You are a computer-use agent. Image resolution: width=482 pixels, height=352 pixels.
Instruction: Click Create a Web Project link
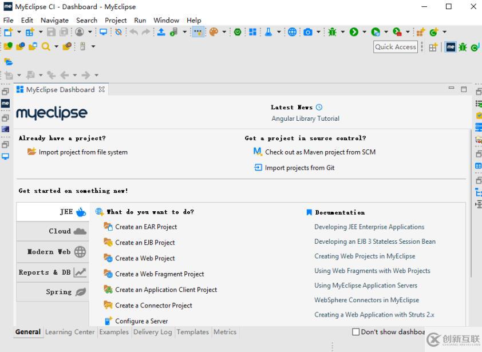(145, 258)
